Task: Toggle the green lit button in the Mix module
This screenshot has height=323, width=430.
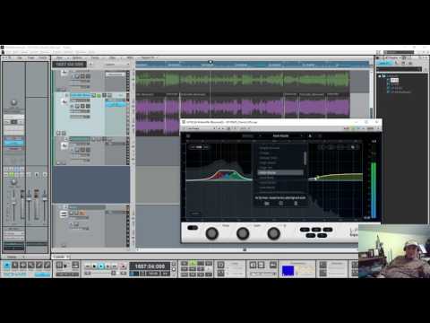Action: coord(193,263)
